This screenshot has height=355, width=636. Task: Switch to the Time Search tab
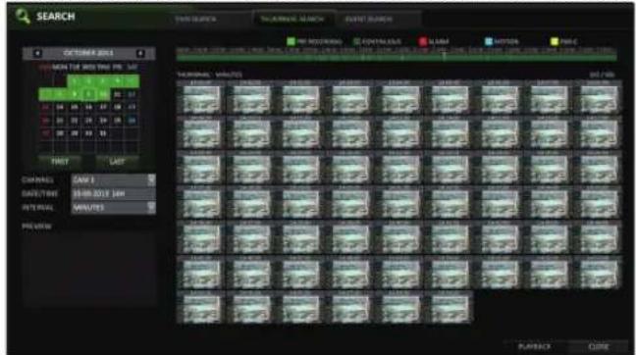pos(195,19)
